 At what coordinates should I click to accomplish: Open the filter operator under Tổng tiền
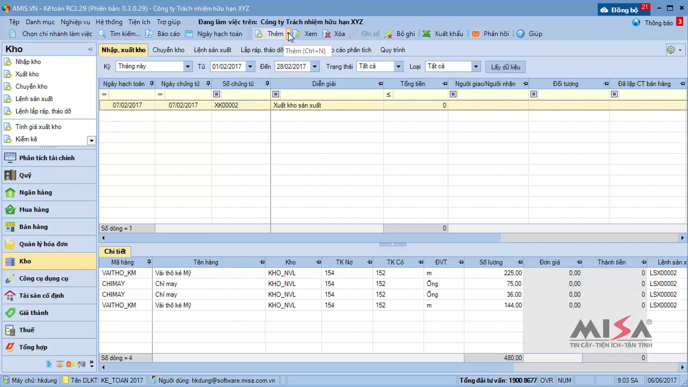(x=388, y=94)
